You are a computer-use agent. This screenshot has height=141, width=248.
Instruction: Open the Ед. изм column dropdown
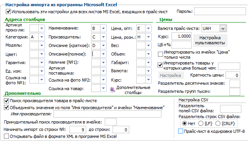coord(42,71)
